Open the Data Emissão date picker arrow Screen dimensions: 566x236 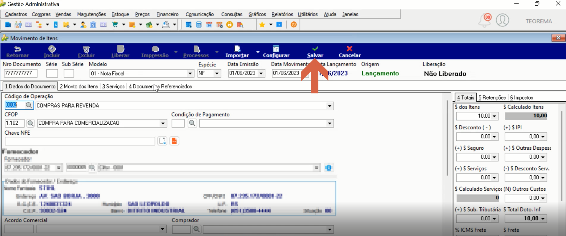261,73
